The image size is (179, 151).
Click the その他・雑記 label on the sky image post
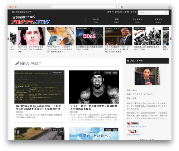(x=111, y=130)
